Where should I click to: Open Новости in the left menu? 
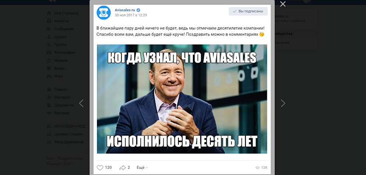coord(61,21)
